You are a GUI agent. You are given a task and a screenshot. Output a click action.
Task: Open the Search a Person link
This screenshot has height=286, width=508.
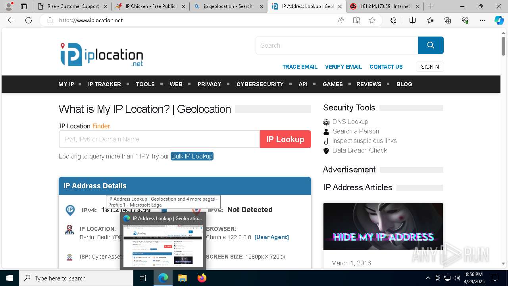pyautogui.click(x=356, y=131)
